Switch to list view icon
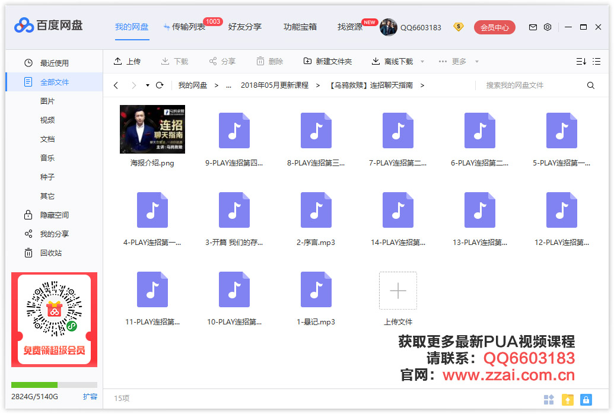The height and width of the screenshot is (414, 614). coord(596,62)
